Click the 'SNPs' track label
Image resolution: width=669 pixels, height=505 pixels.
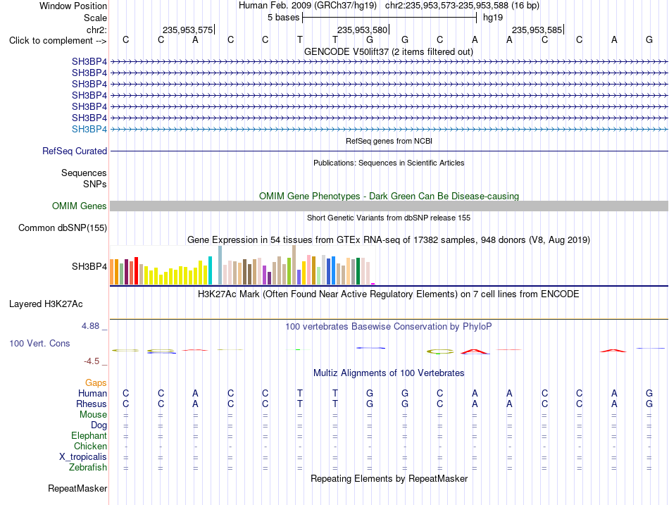point(95,184)
